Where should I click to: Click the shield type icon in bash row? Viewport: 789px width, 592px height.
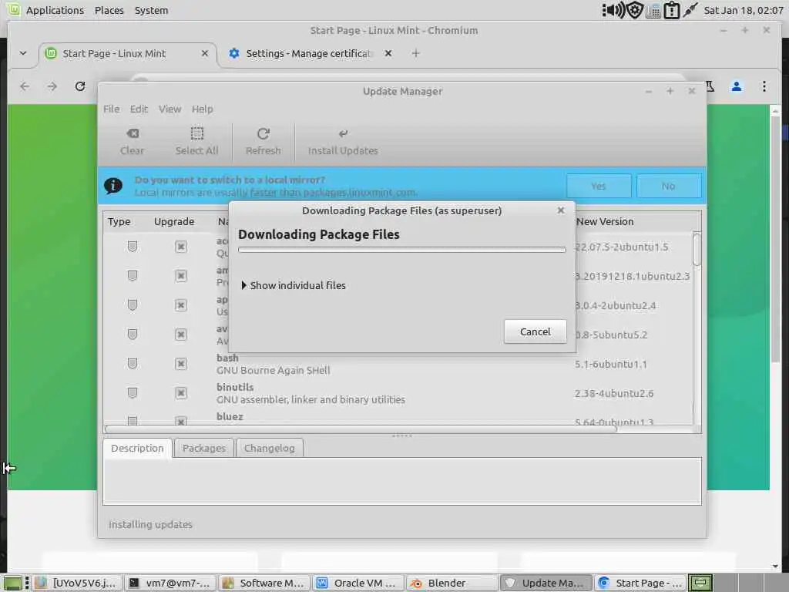coord(133,364)
